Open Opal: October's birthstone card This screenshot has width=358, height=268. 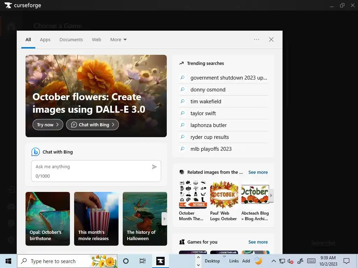coord(48,219)
